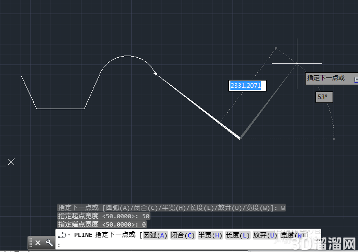This screenshot has width=358, height=252.
Task: Click history line 指定起点宽度 <50.0000>: 50
Action: (104, 216)
